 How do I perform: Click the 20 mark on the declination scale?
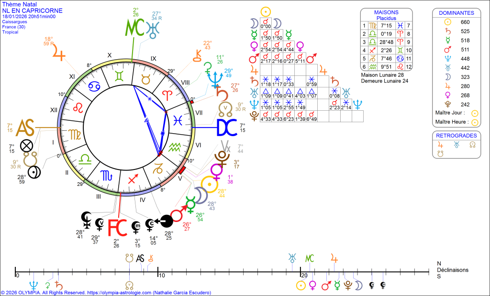[304, 275]
